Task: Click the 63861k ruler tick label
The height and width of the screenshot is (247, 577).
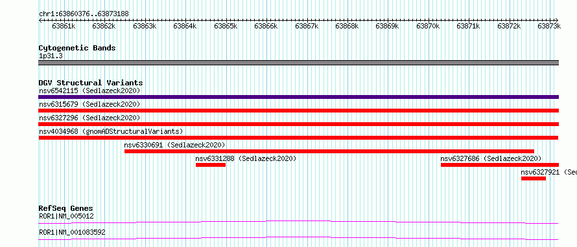Action: coord(64,26)
